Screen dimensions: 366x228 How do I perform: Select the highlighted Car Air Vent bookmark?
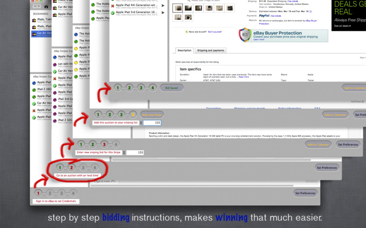click(41, 34)
